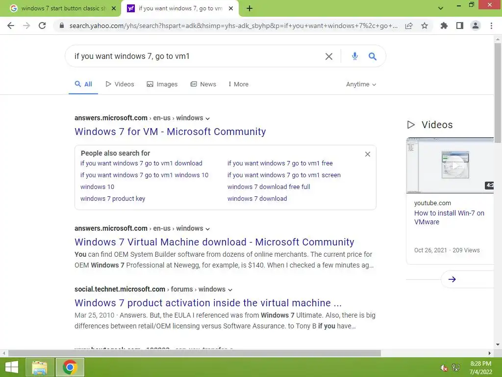Activate Chrome on the taskbar
502x377 pixels.
(70, 367)
